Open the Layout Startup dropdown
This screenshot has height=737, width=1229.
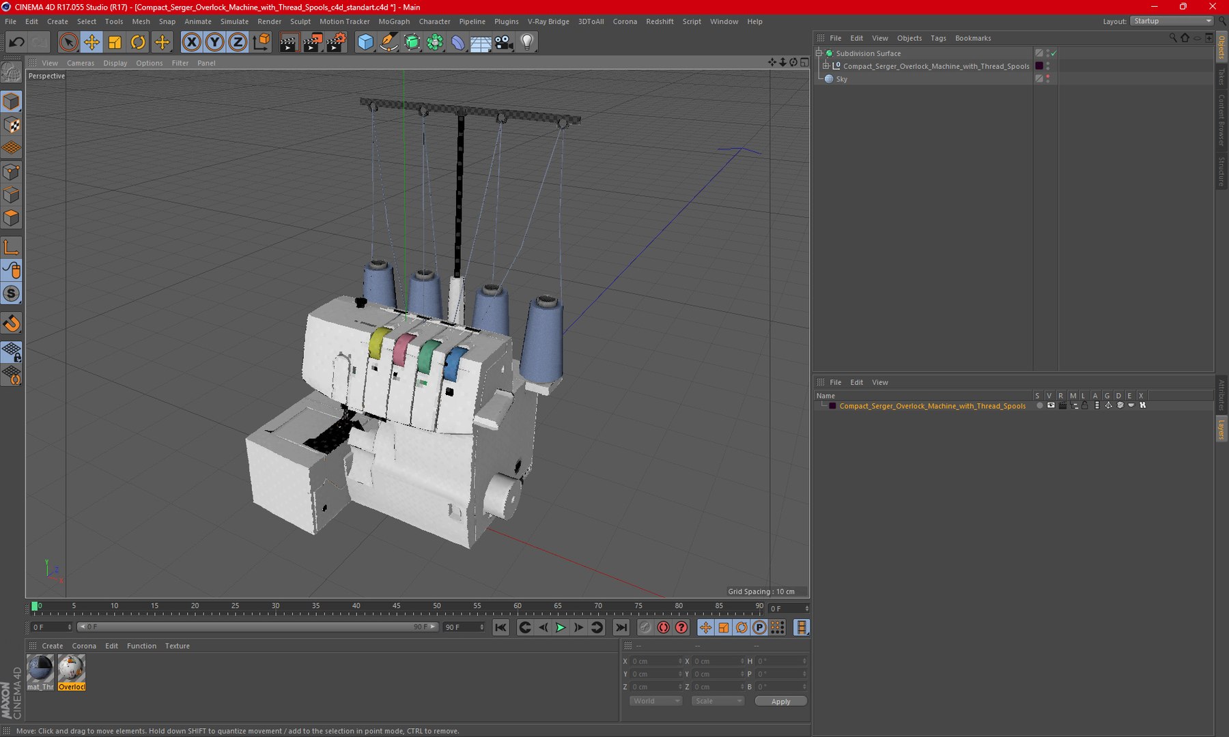[x=1172, y=21]
